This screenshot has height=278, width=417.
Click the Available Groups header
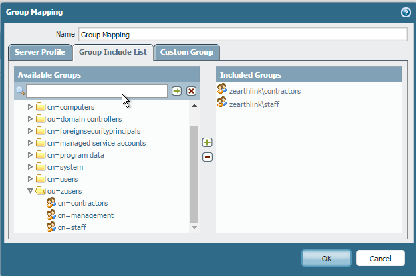[x=107, y=74]
